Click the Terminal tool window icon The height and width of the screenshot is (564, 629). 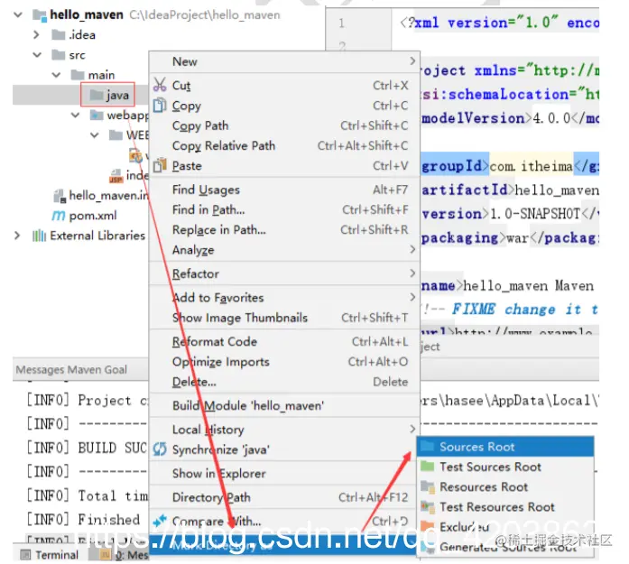[25, 555]
